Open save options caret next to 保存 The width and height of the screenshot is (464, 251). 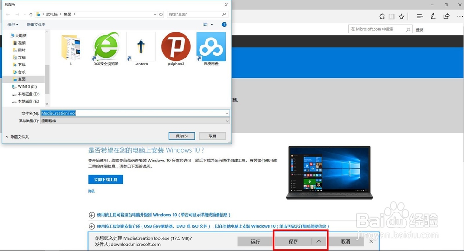[x=319, y=242]
